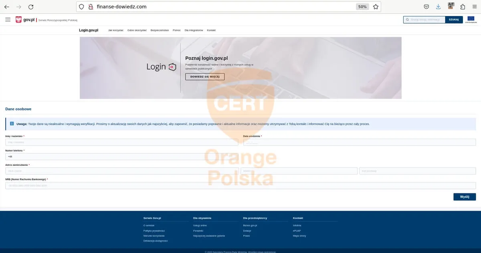This screenshot has height=253, width=481.
Task: Open Najczęściej zadawane pytania footer link
Action: [209, 236]
